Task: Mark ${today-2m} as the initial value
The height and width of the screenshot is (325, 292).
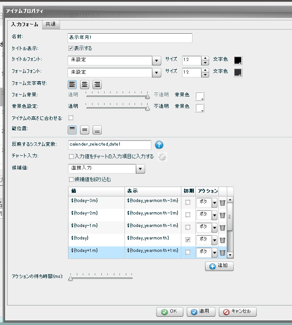Action: click(x=188, y=215)
